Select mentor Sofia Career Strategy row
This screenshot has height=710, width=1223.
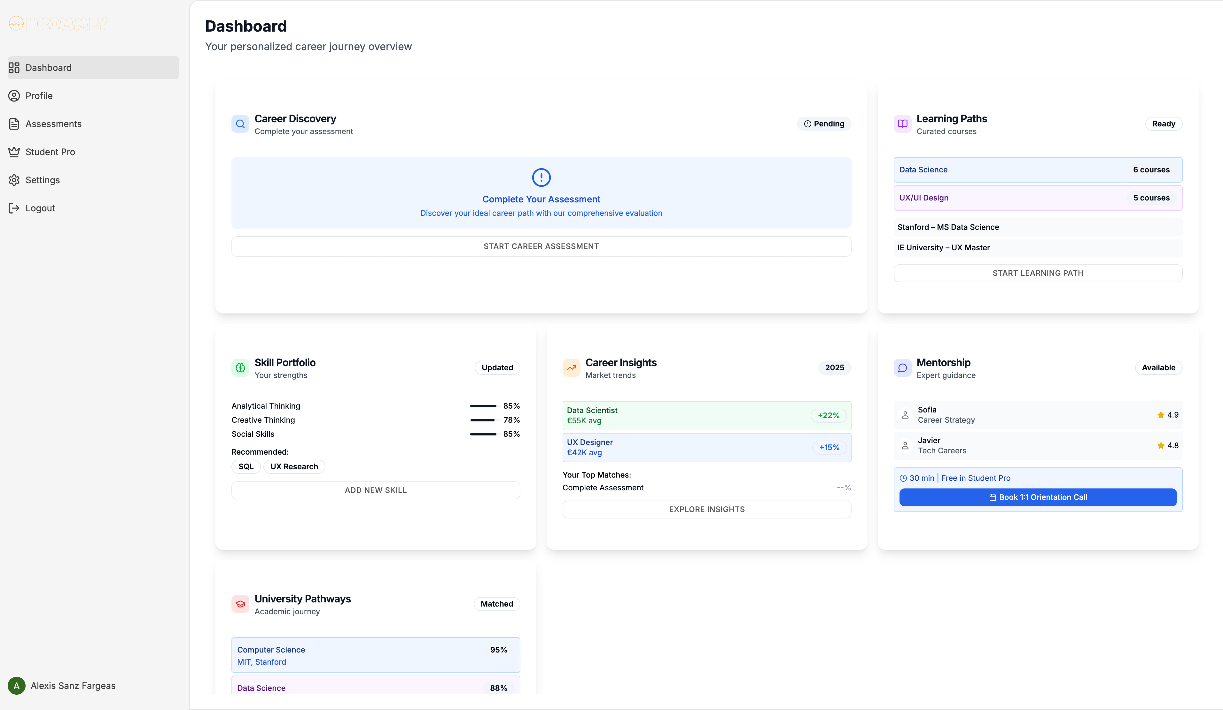pos(1038,415)
